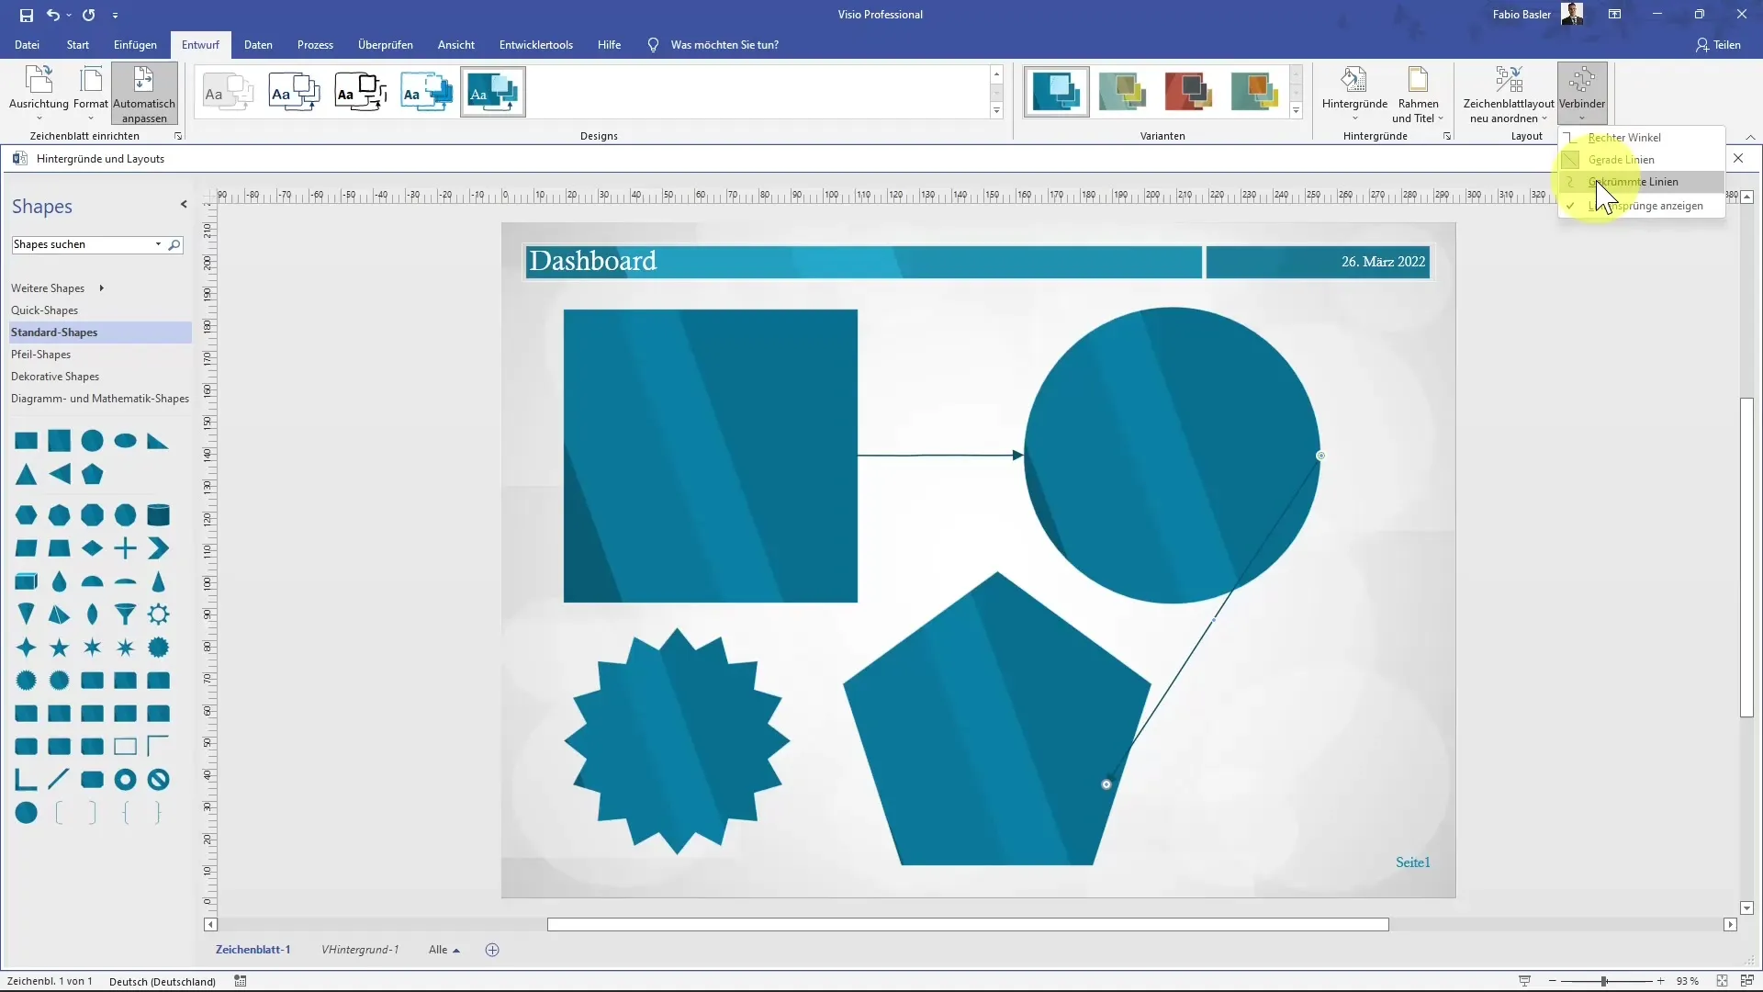Open the Verbinder connector dropdown
Screen dimensions: 1763x992
1581,93
